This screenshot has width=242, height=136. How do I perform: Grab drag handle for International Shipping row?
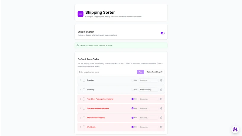(x=80, y=118)
